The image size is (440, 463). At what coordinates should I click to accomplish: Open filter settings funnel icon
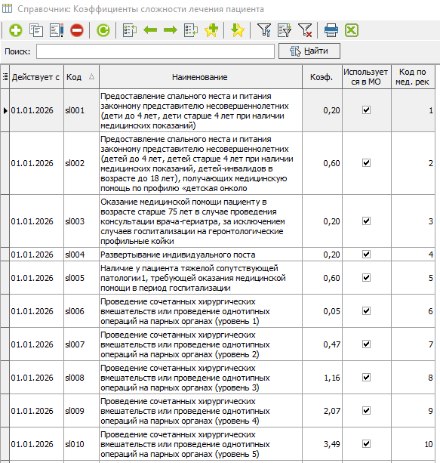point(264,30)
